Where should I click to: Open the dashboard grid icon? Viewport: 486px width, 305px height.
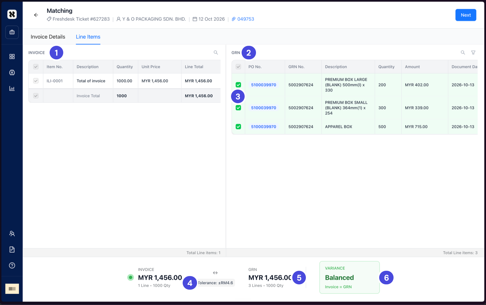point(12,56)
